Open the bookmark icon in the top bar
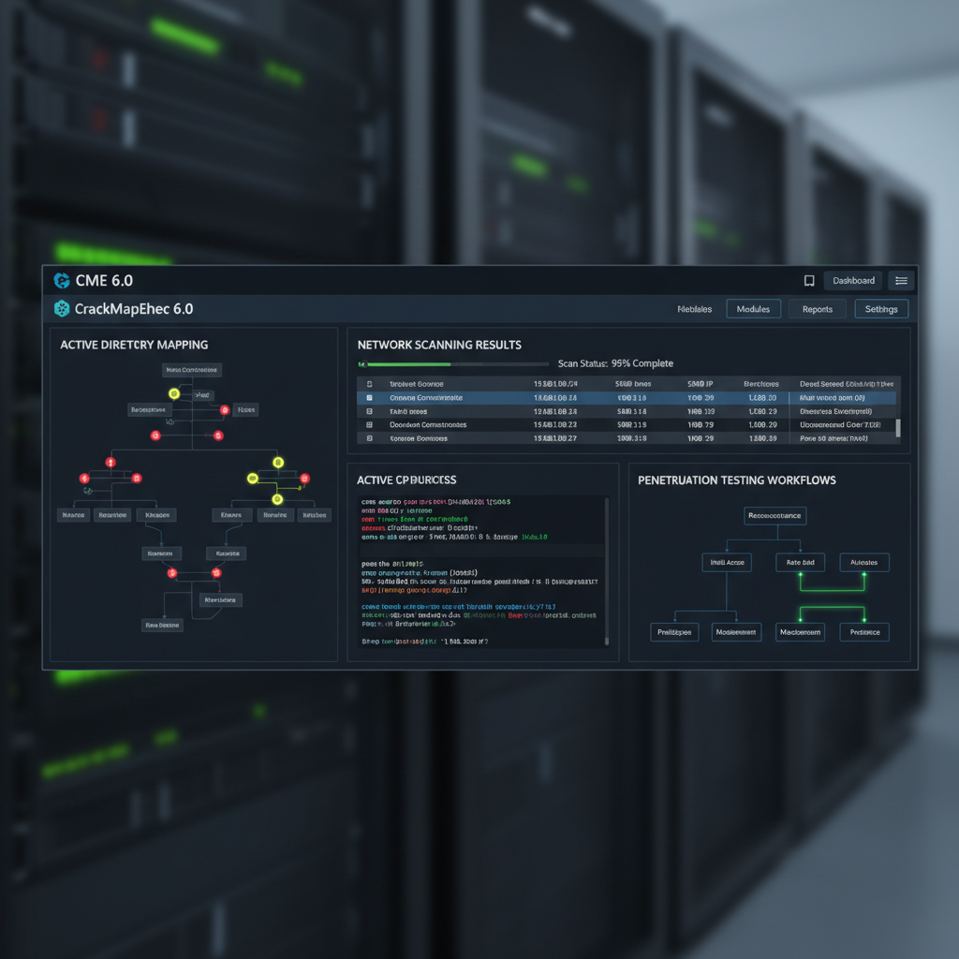Image resolution: width=959 pixels, height=959 pixels. point(811,280)
